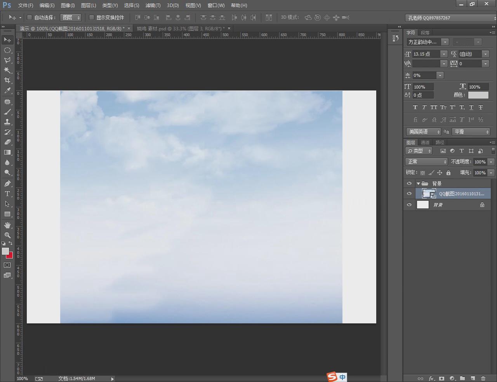Enable the 显示变换控件 checkbox

tap(92, 17)
